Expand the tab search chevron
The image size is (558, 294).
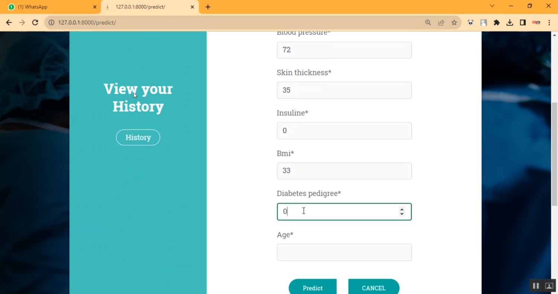(492, 6)
